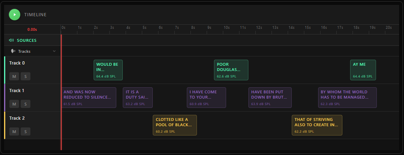Start playback with the green play button
This screenshot has height=155, width=404.
coord(15,15)
